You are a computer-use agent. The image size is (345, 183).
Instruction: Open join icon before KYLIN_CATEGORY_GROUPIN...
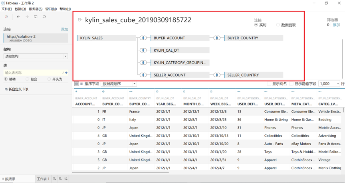pyautogui.click(x=143, y=63)
